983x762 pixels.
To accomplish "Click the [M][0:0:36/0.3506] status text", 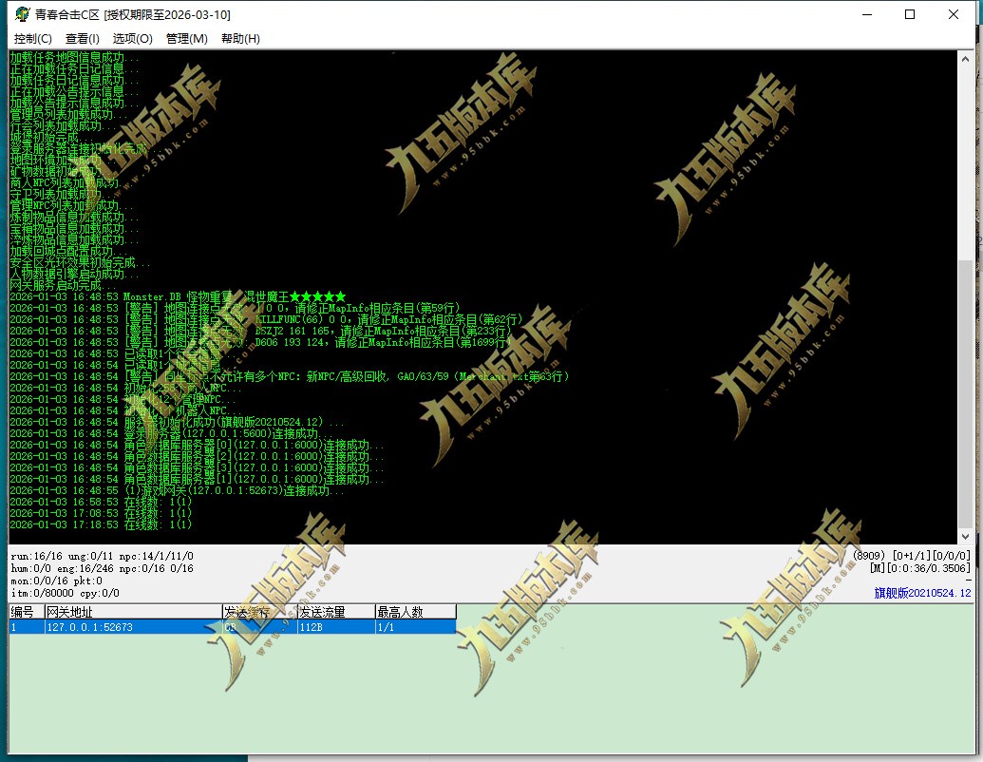I will pos(920,567).
